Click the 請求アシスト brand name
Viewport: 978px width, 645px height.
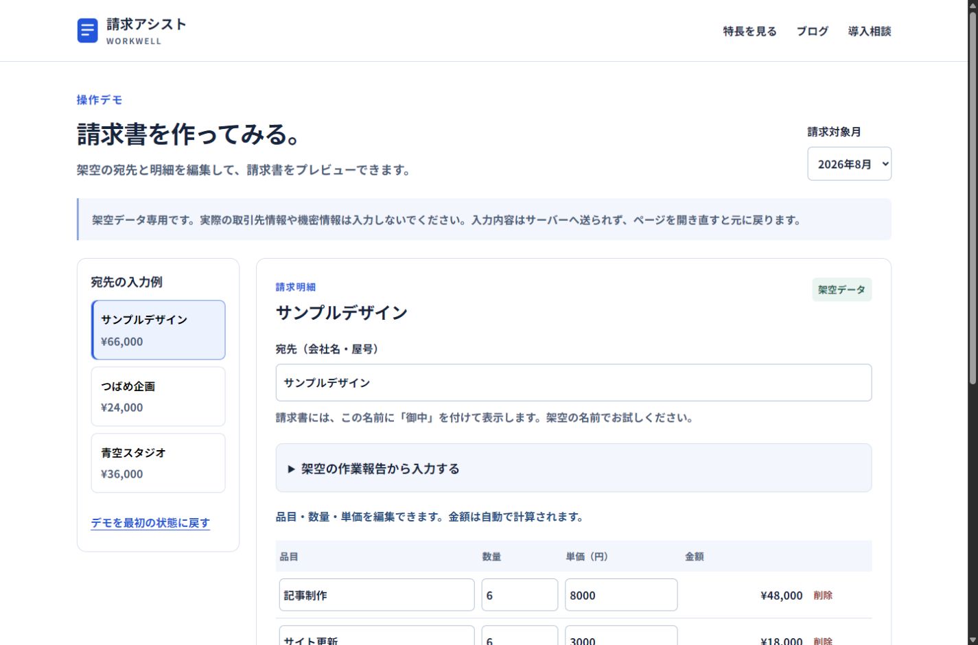click(x=146, y=24)
